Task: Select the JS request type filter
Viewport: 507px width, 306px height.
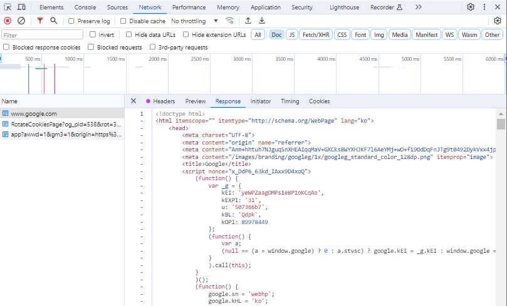Action: point(292,34)
